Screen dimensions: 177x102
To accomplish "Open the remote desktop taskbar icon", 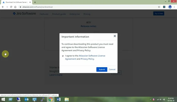I will 35,99.
